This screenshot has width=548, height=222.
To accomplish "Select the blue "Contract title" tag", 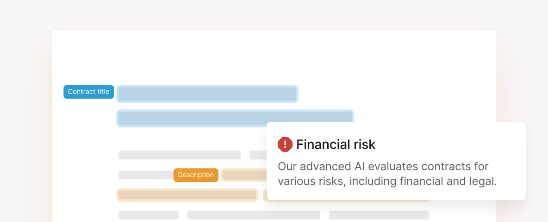I will [x=89, y=92].
